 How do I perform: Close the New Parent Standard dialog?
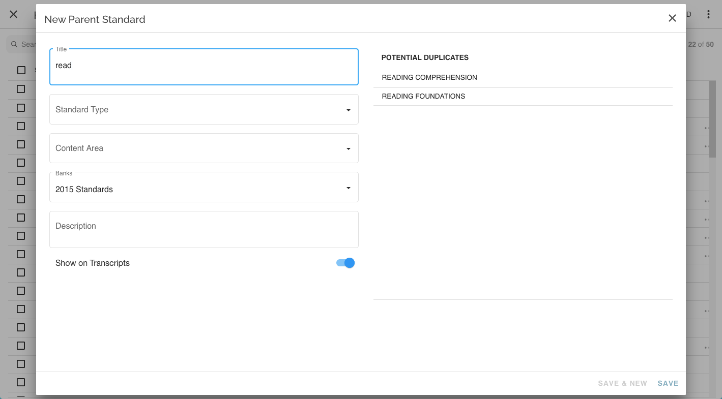pyautogui.click(x=672, y=18)
